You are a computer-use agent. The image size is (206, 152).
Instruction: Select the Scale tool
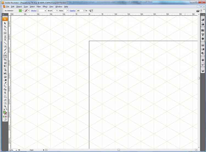5,60
